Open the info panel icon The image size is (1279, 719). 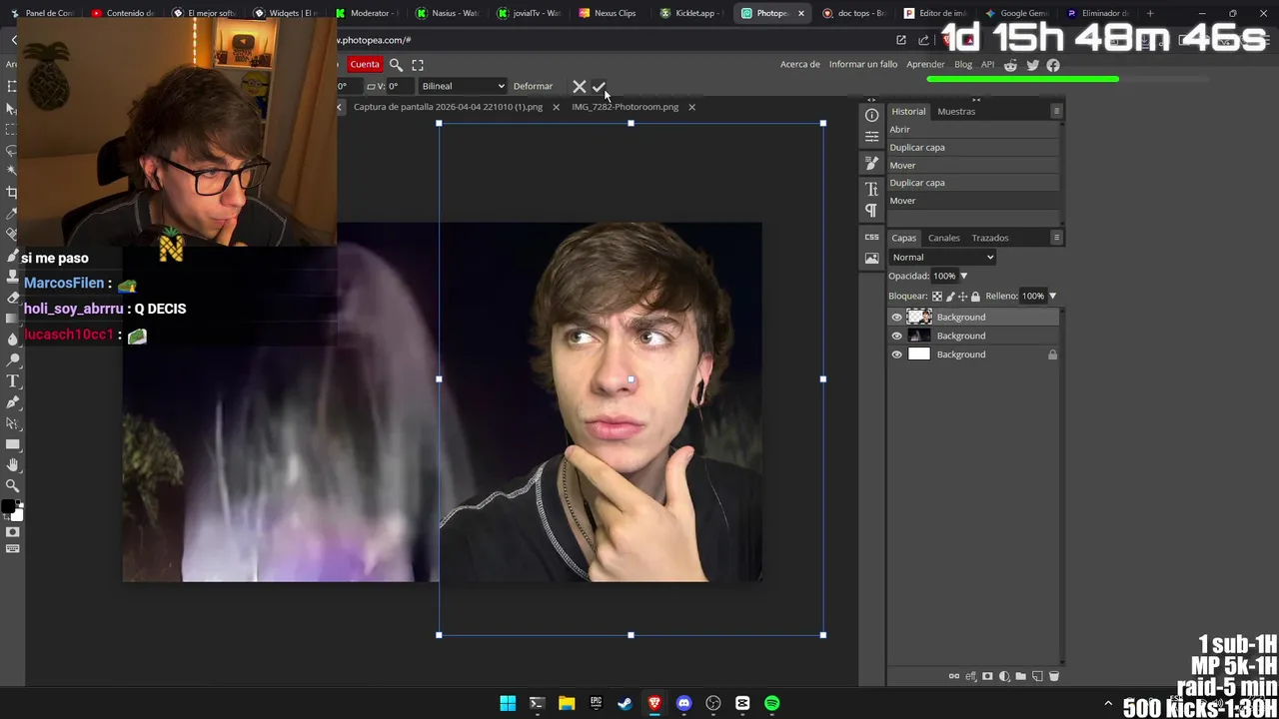[871, 115]
